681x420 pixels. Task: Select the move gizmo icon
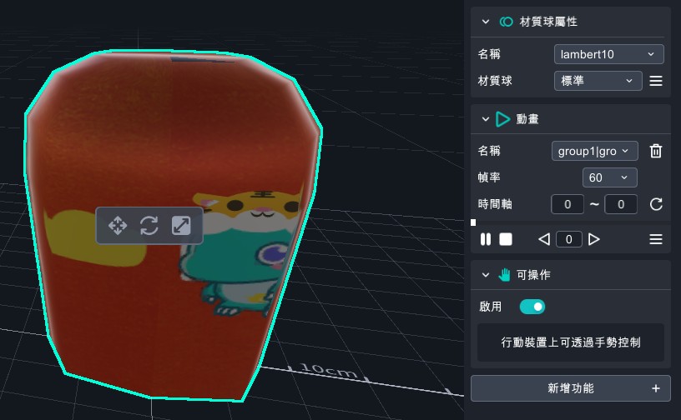(118, 225)
